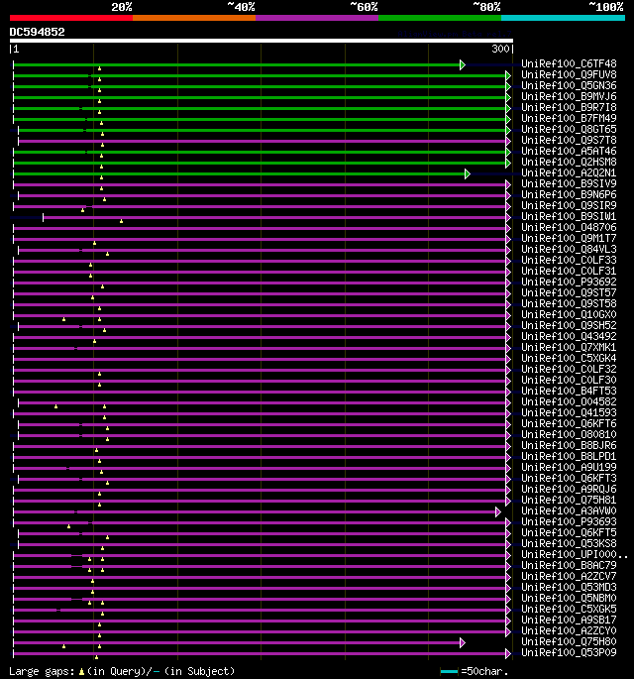The image size is (634, 679).
Task: Click the green ~80% identity color segment
Action: pyautogui.click(x=440, y=18)
